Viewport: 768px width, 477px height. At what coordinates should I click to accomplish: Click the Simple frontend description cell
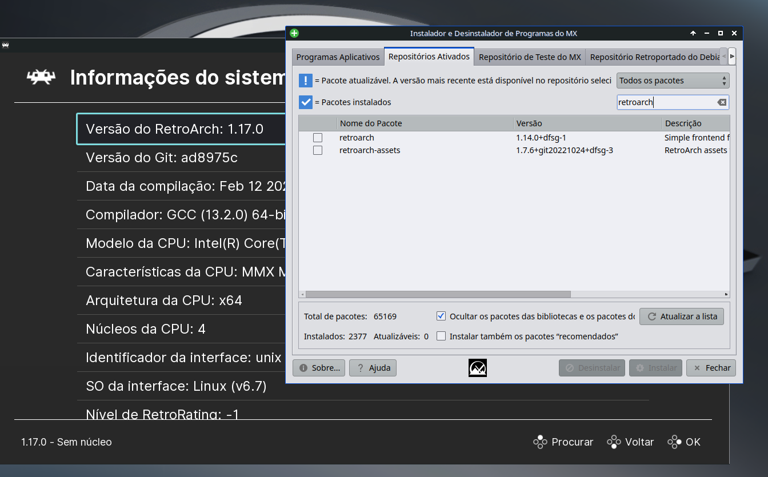697,138
